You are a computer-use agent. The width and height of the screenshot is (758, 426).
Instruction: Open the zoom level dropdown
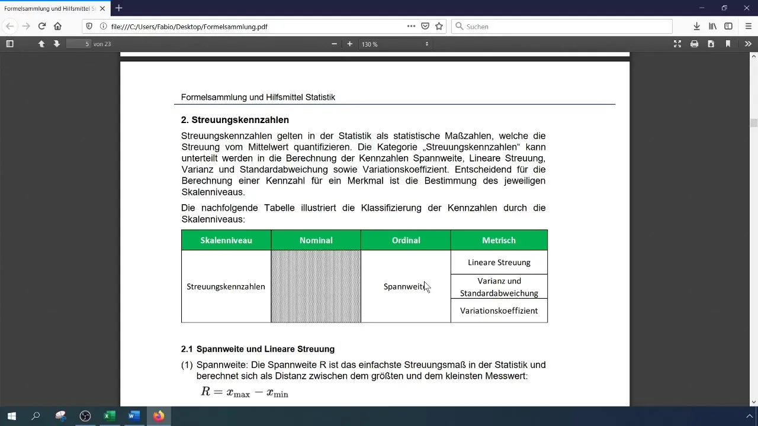coord(395,44)
